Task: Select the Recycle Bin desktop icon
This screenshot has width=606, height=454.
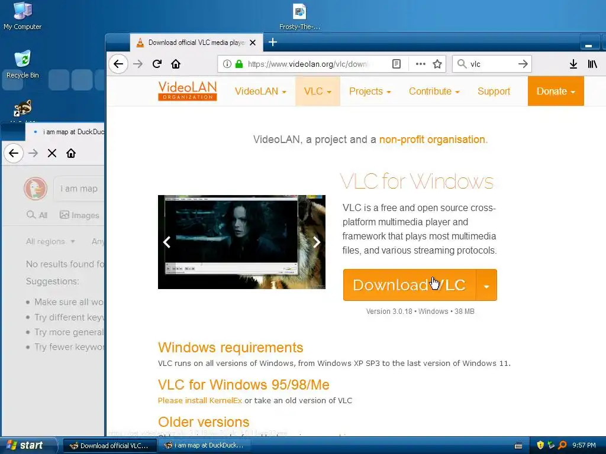Action: click(x=22, y=64)
